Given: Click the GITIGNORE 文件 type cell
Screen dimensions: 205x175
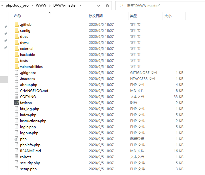Looking at the screenshot, I should (x=144, y=73).
